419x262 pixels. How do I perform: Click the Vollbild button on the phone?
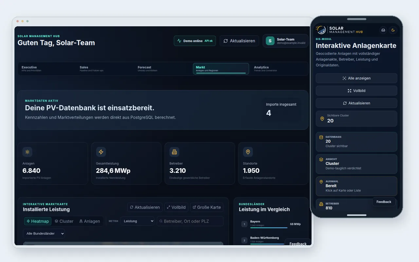point(356,91)
